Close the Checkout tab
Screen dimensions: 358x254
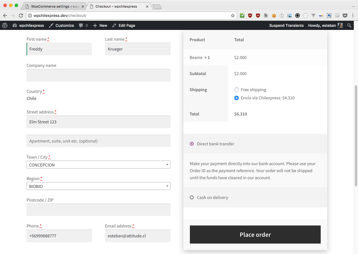[147, 6]
